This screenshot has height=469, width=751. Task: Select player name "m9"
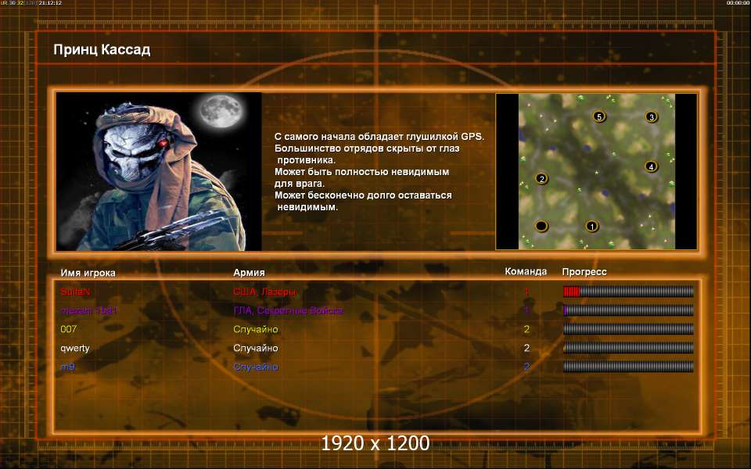coord(67,367)
